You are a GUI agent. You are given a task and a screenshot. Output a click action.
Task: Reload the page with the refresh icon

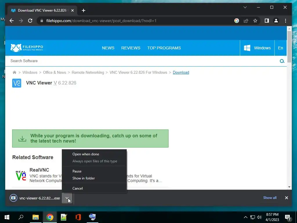point(30,21)
